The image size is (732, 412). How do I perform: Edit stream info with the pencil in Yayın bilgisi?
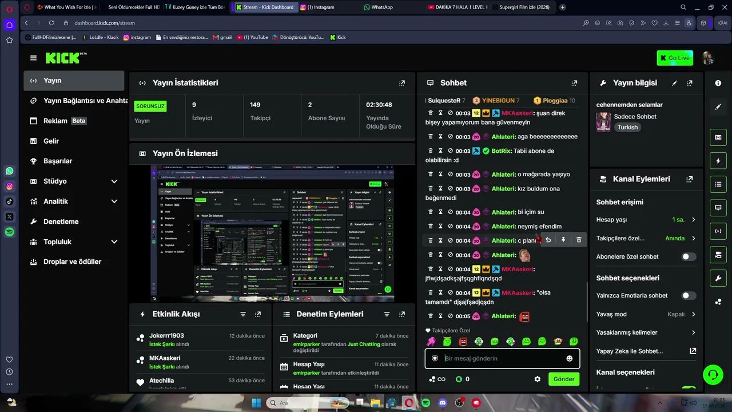click(675, 83)
